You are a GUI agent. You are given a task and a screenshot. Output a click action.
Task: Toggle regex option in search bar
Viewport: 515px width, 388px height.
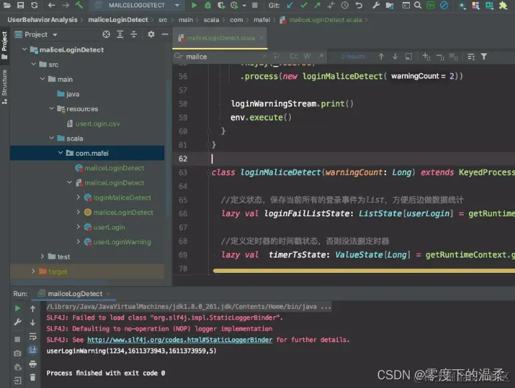point(321,56)
